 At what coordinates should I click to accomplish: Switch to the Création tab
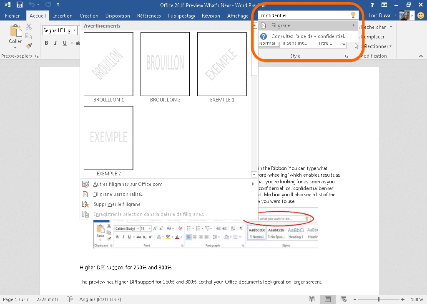[x=89, y=16]
